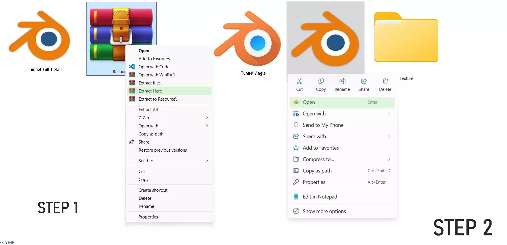Click the Delete trash icon
507x245 pixels.
(385, 81)
